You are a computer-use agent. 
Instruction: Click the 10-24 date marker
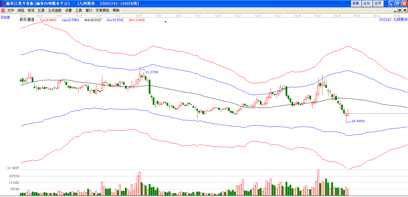tap(79, 16)
